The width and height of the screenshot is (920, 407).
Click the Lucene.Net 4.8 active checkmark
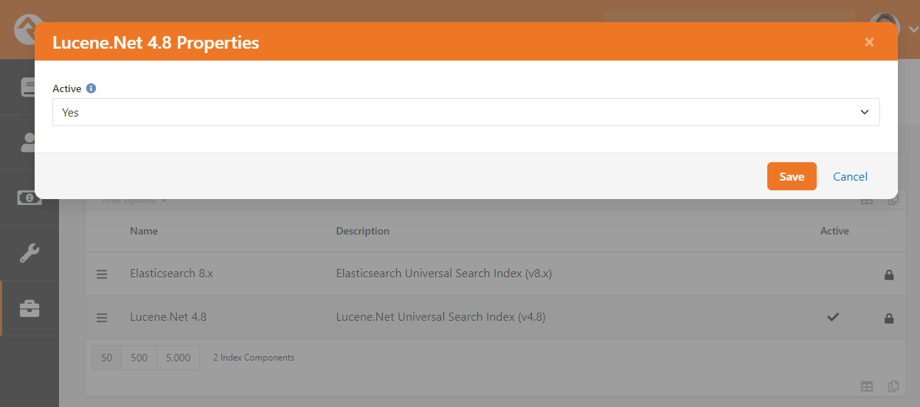[x=833, y=317]
